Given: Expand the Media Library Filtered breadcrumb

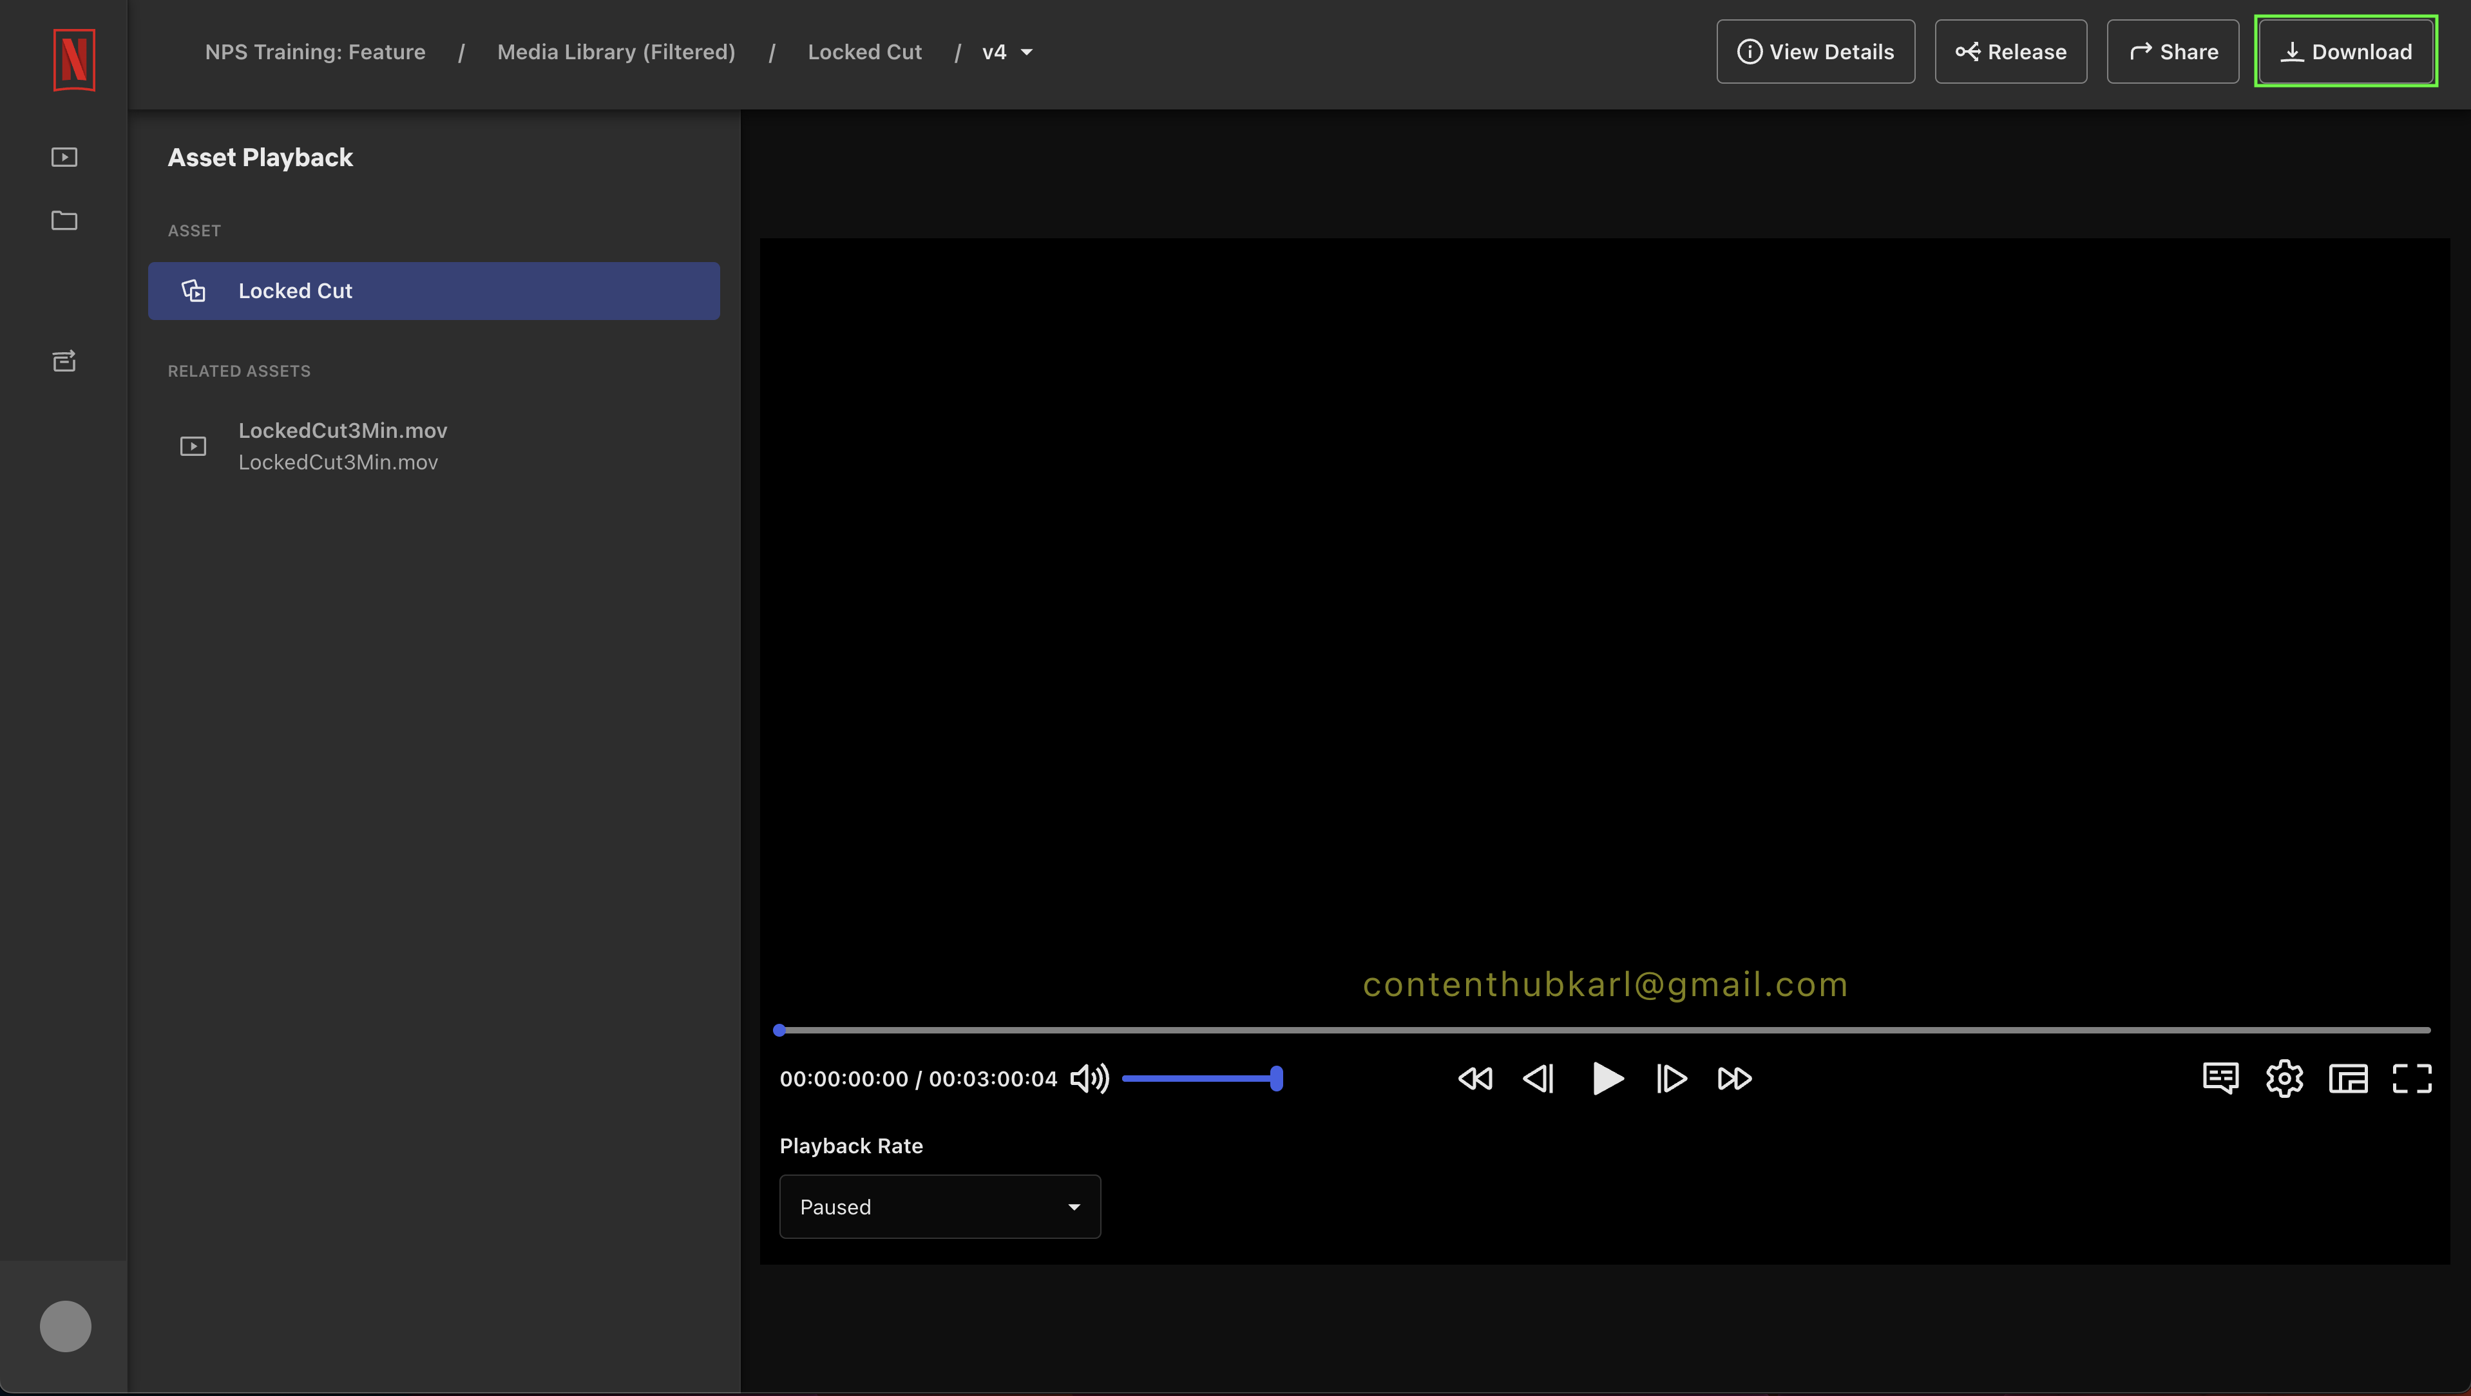Looking at the screenshot, I should (x=616, y=51).
